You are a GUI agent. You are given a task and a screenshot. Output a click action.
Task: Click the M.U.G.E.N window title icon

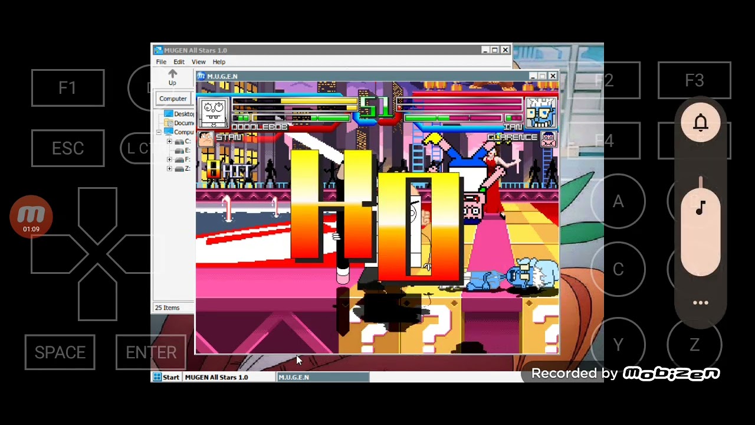point(201,76)
